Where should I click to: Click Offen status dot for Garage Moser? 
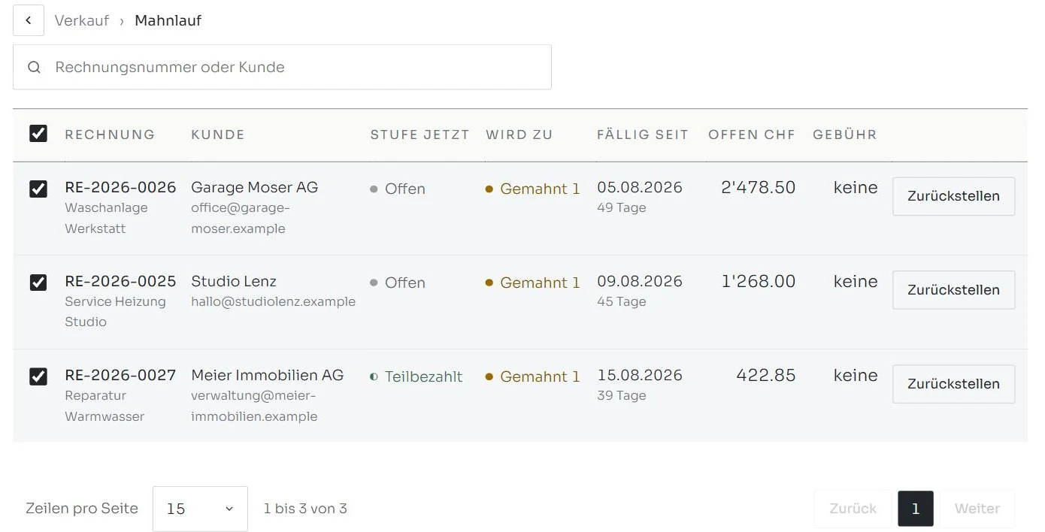tap(374, 189)
